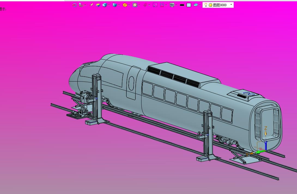Toggle the yellow circle layer status icon
Screen dimensions: 297x194
[x=210, y=5]
